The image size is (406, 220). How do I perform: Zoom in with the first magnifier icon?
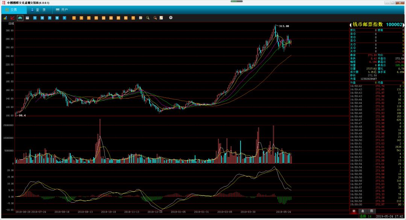tap(148, 18)
